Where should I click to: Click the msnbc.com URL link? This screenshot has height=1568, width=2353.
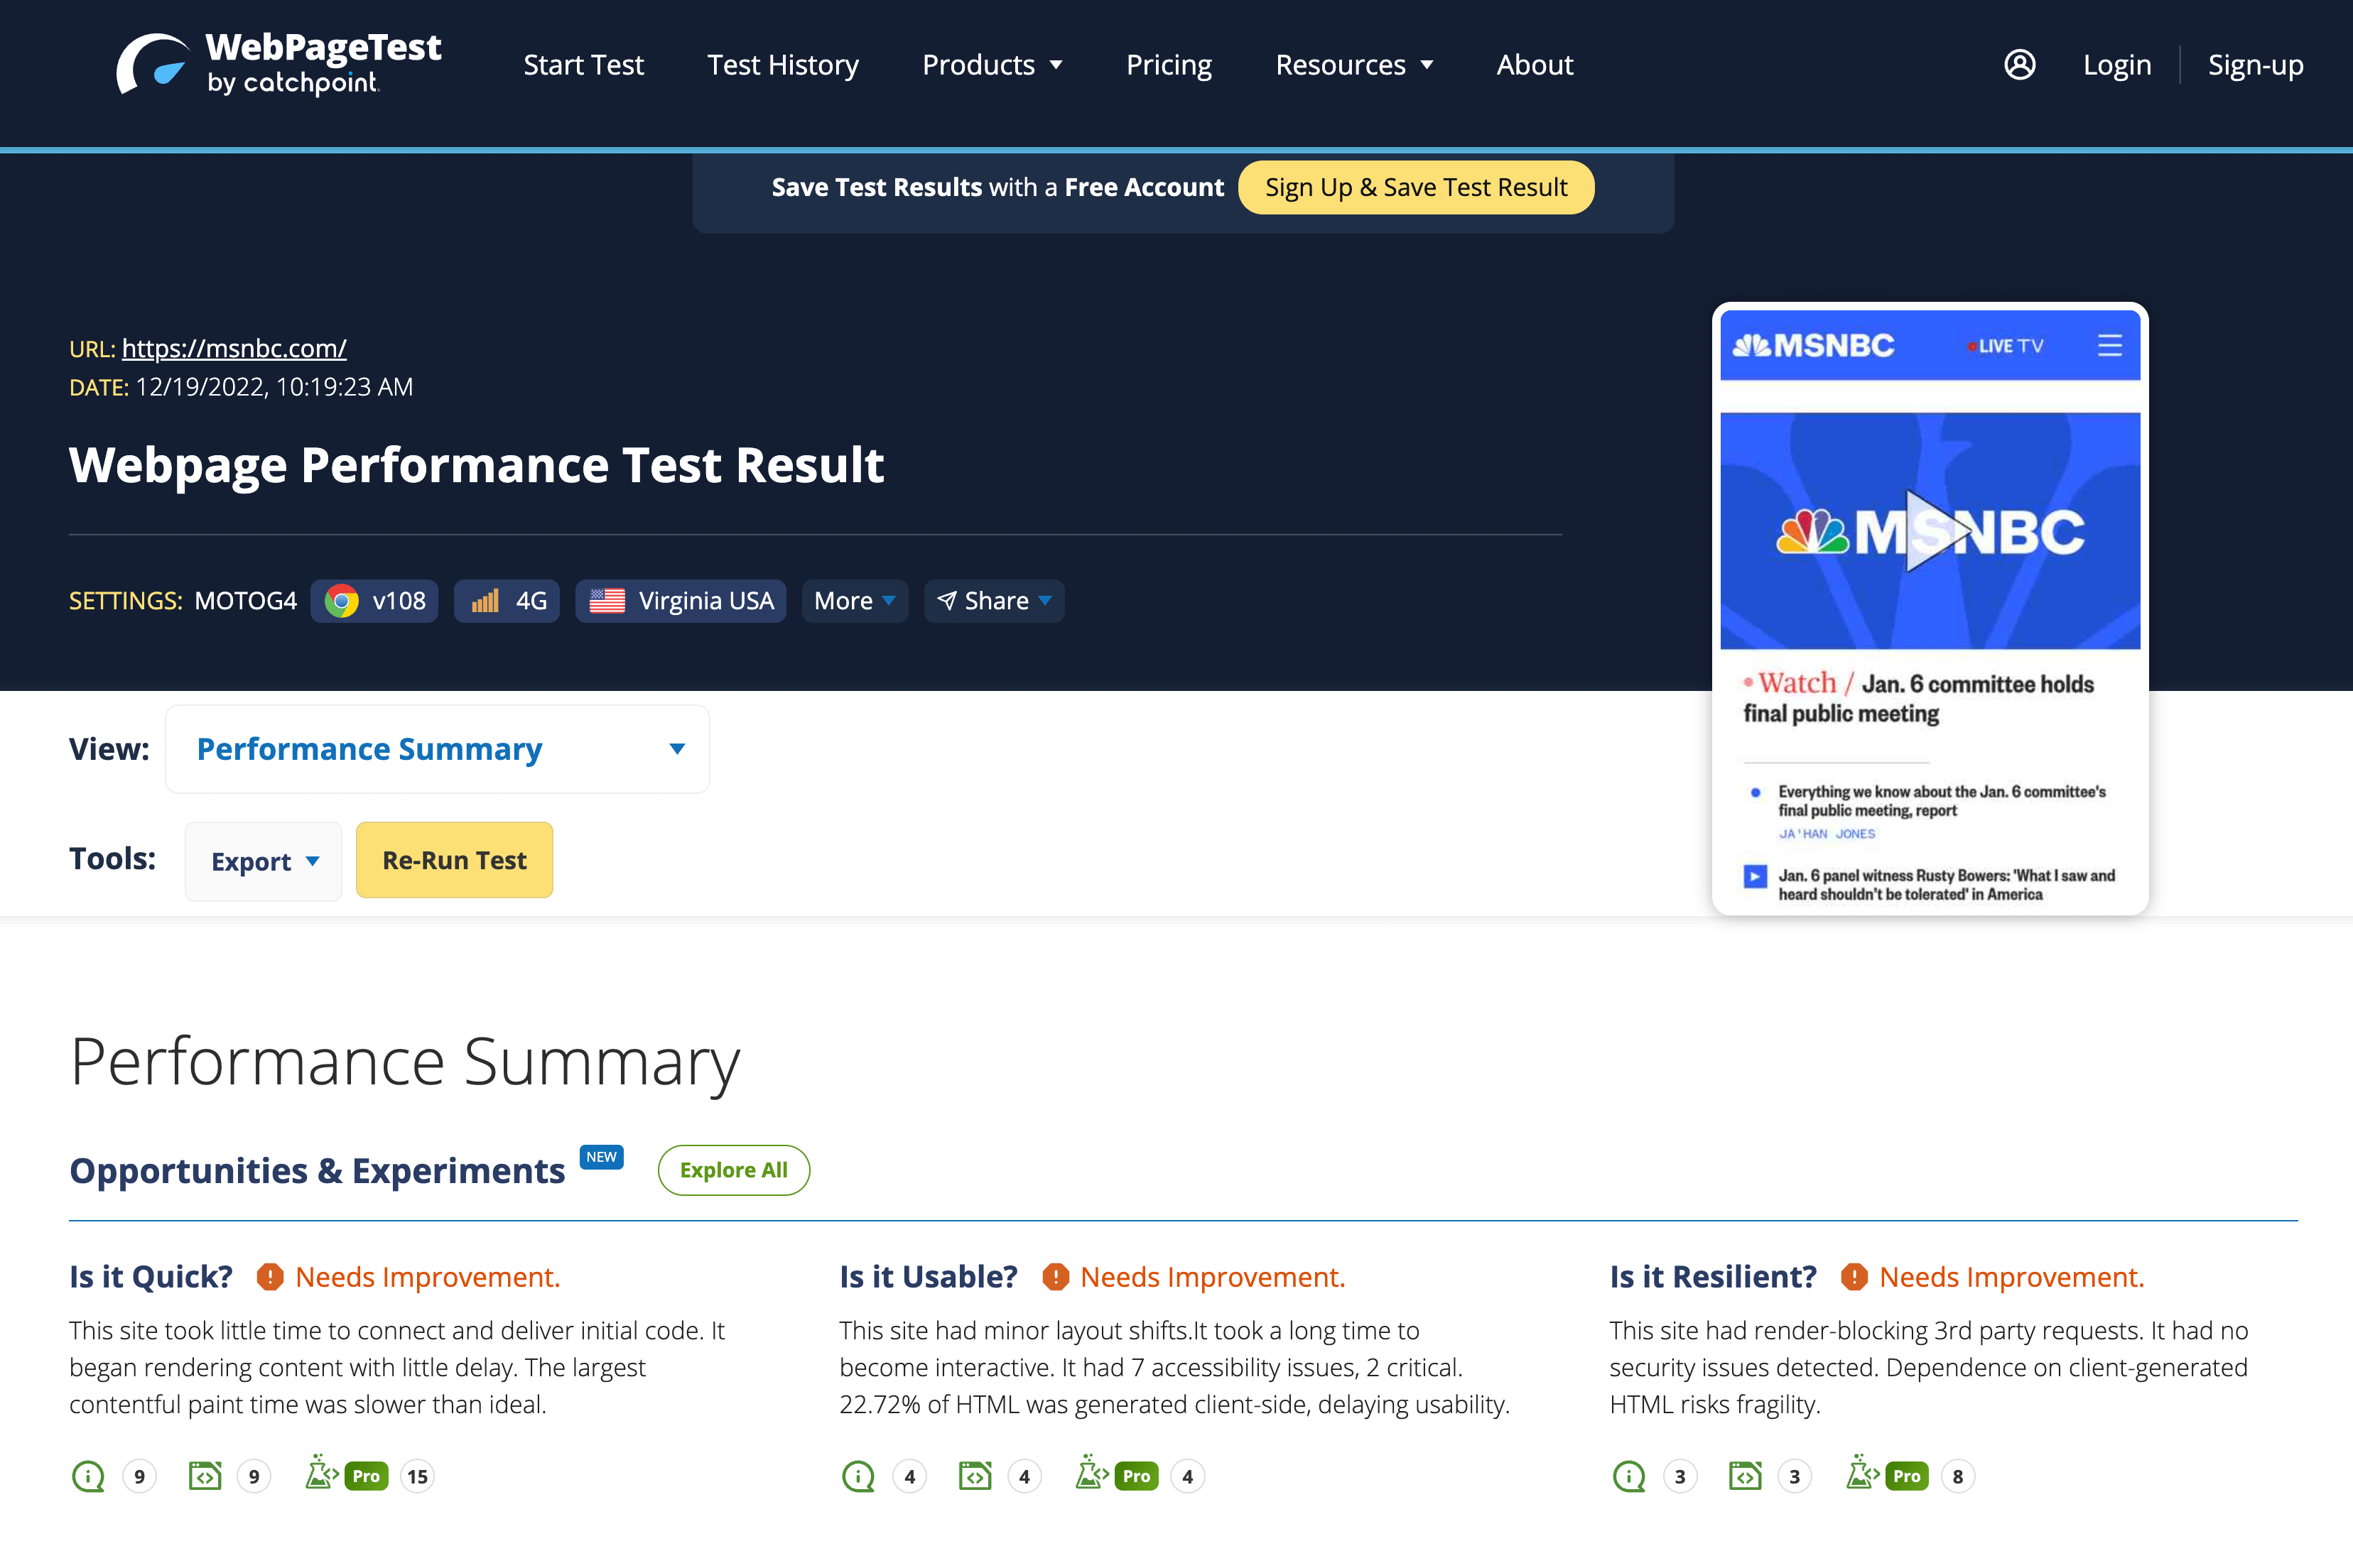(233, 348)
